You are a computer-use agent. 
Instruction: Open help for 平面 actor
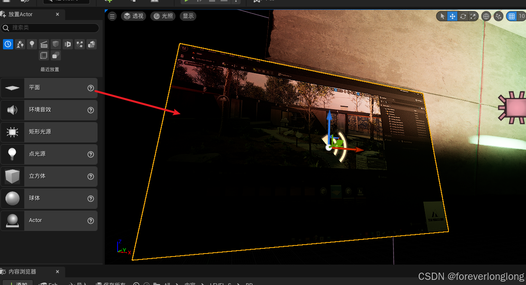click(x=91, y=88)
